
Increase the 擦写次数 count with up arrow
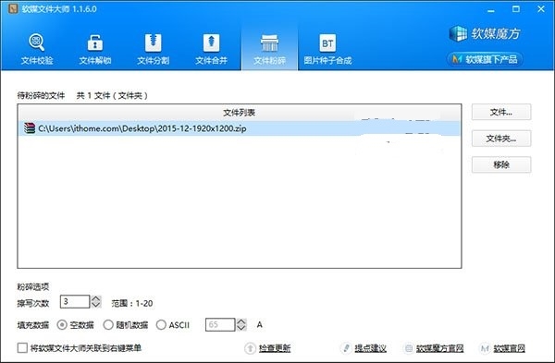pos(96,298)
